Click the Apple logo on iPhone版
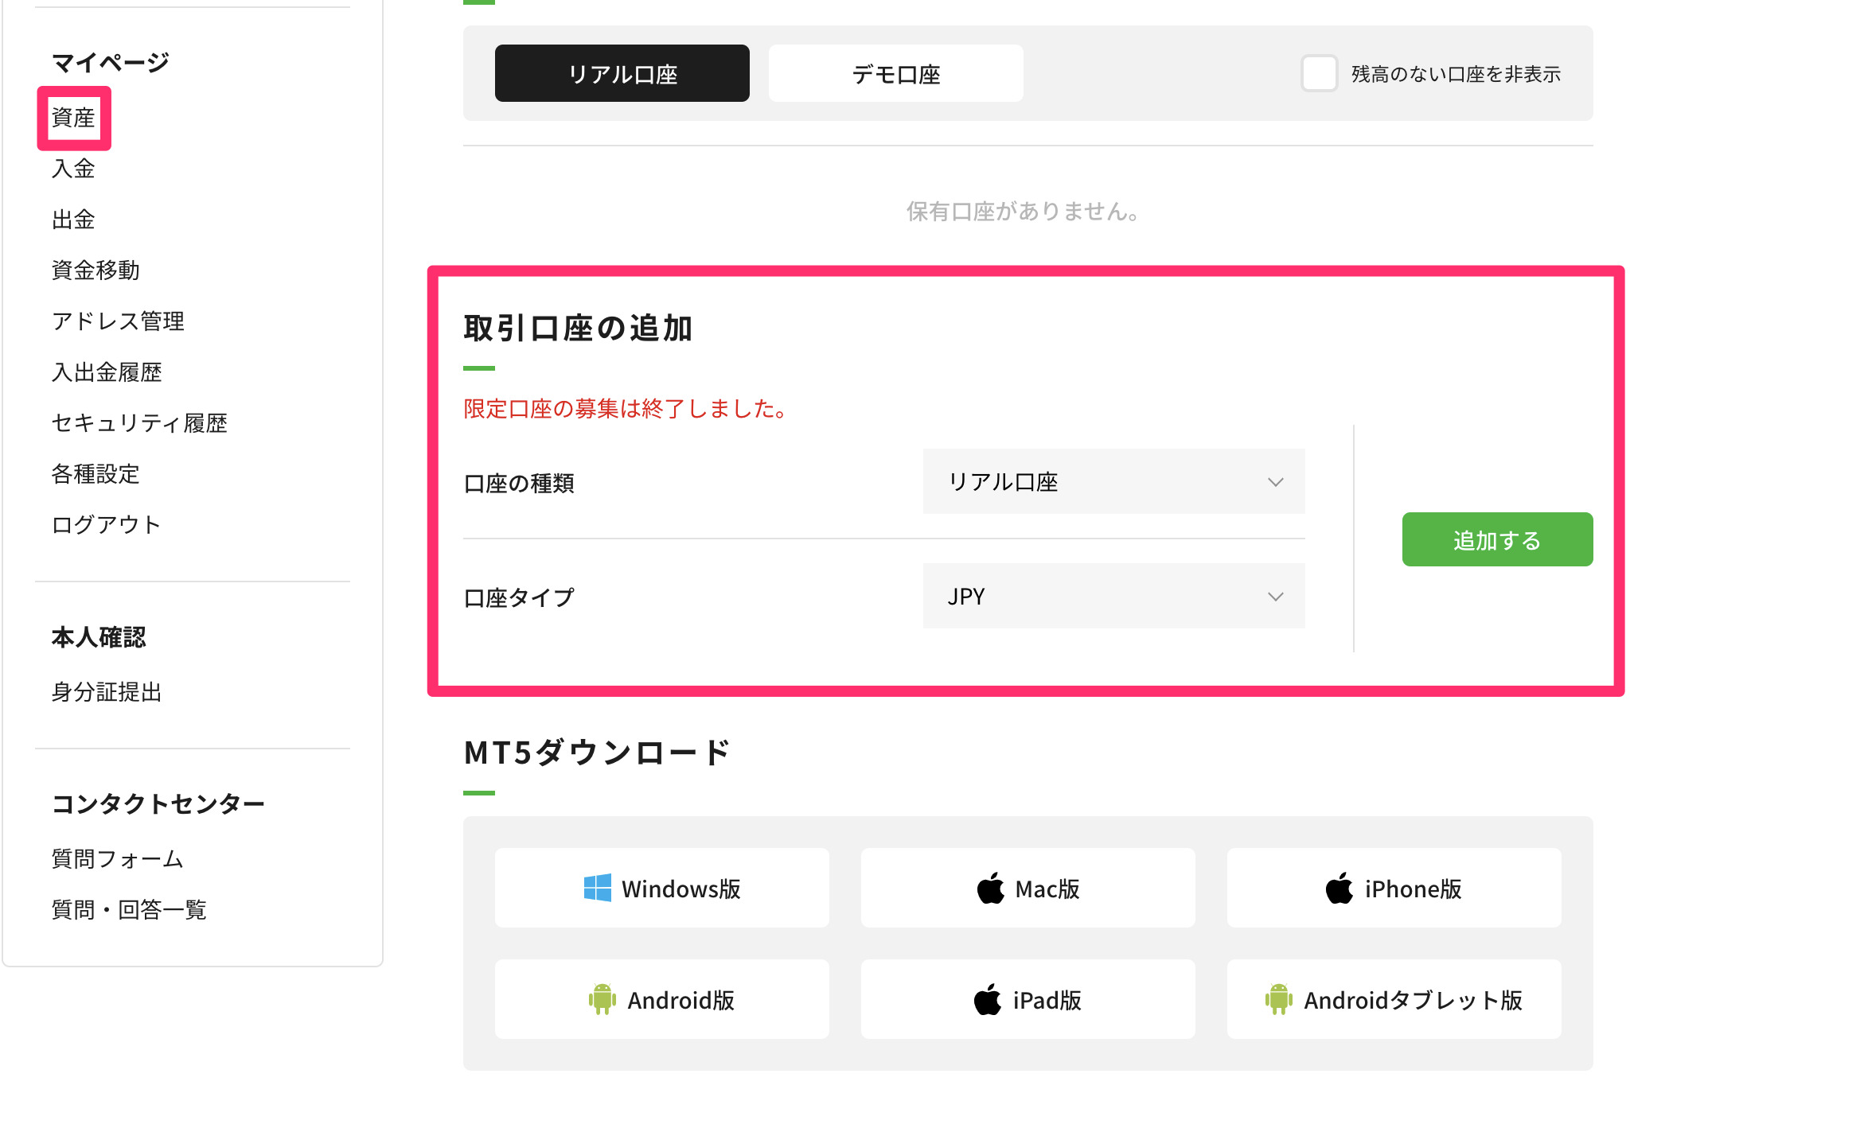This screenshot has height=1128, width=1864. coord(1339,888)
